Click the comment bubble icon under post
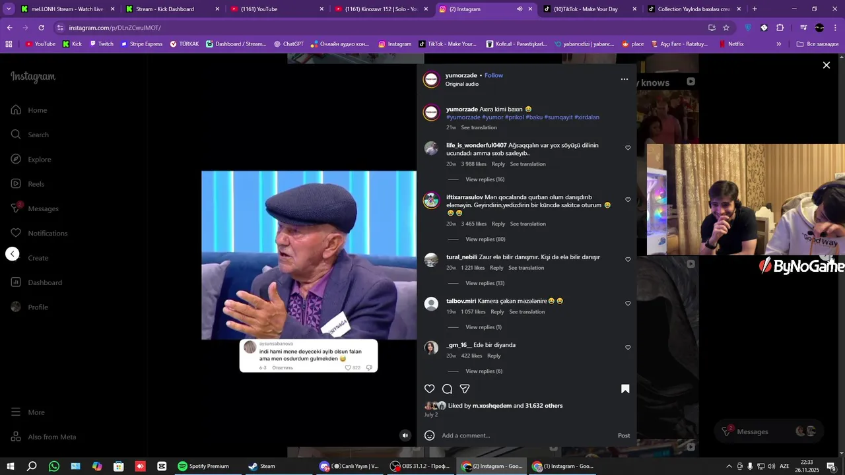This screenshot has width=845, height=475. pyautogui.click(x=447, y=389)
